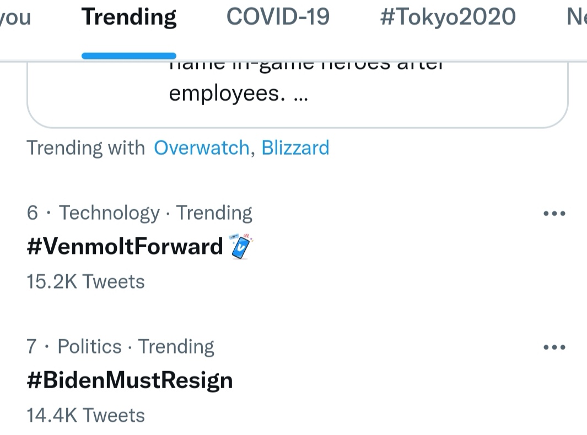Tap the blue underline beneath Trending
Screen dimensions: 587x435
(129, 56)
